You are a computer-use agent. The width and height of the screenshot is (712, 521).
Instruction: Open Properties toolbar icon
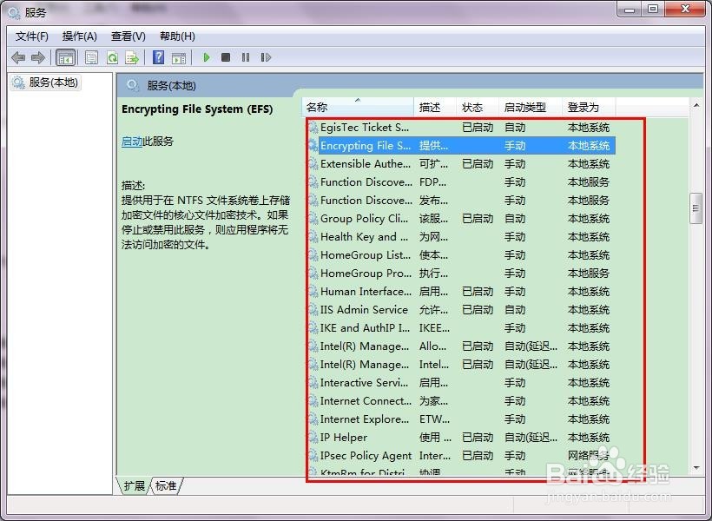pos(91,57)
